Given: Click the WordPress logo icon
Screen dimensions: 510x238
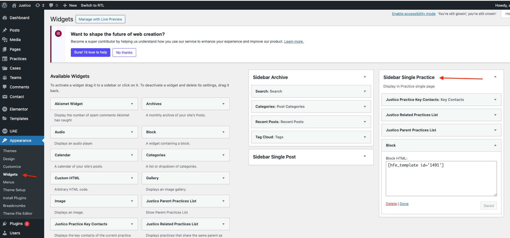Looking at the screenshot, I should (4, 5).
